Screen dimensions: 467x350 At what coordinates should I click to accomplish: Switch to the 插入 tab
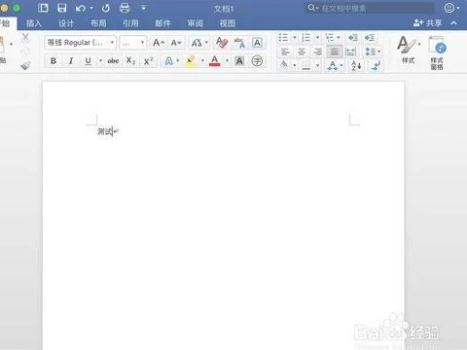(34, 23)
